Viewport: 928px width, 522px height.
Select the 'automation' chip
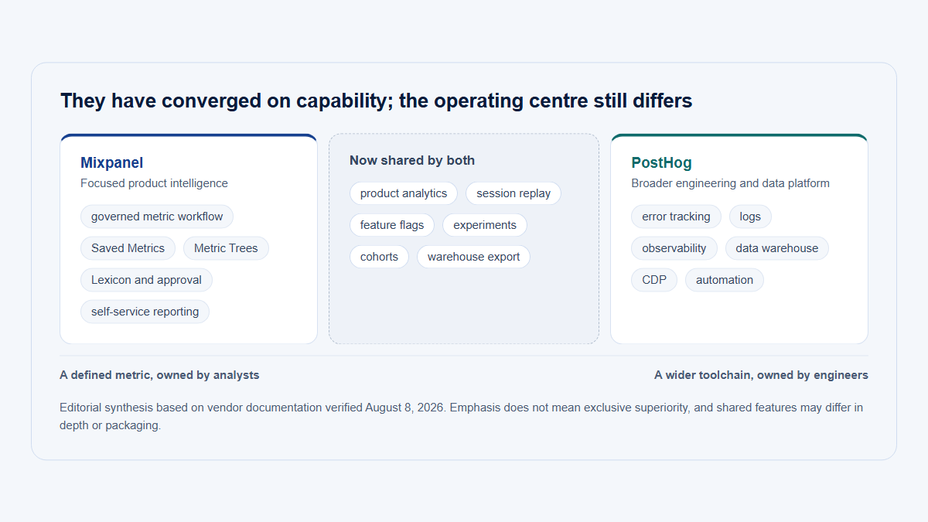pyautogui.click(x=725, y=280)
